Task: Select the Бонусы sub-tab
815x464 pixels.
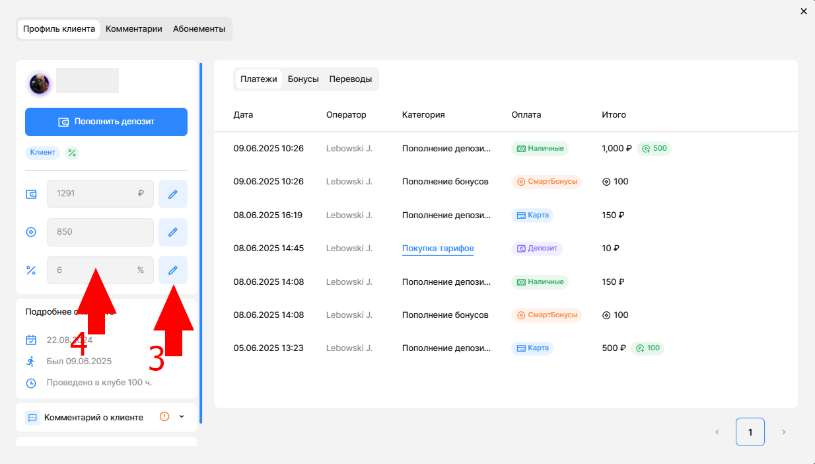Action: [303, 79]
